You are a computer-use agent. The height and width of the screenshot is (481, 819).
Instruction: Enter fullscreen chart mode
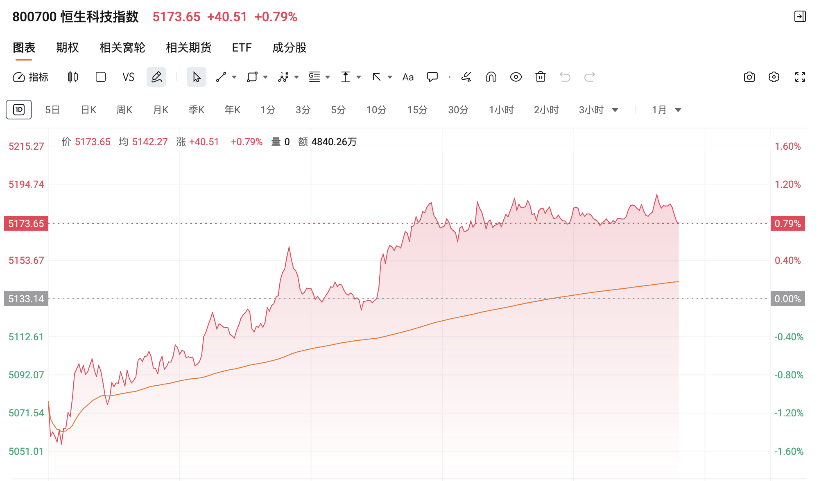(800, 77)
